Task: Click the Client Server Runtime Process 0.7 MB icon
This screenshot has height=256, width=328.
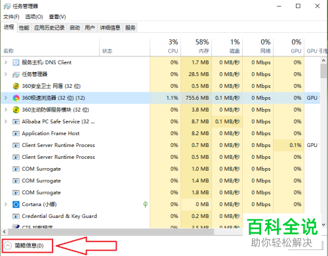Action: click(x=16, y=145)
